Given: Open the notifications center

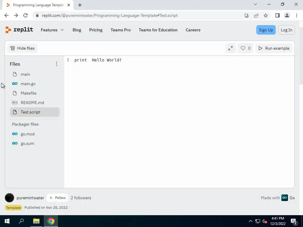Looking at the screenshot, I should click(294, 221).
